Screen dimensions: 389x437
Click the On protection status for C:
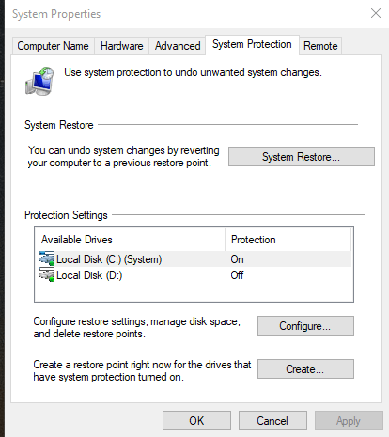click(x=237, y=259)
